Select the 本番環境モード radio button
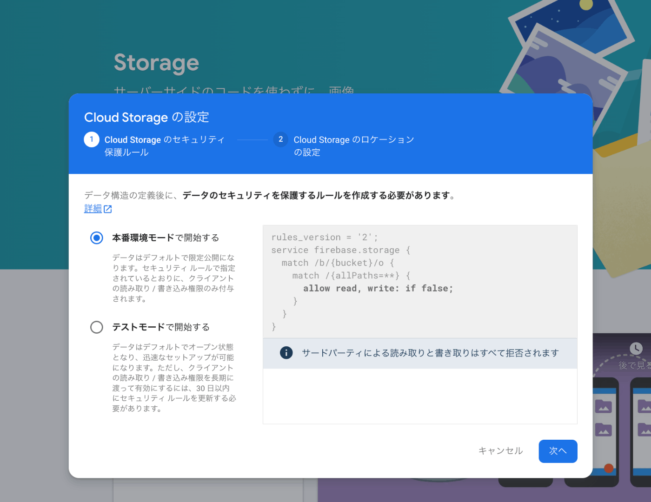This screenshot has width=651, height=502. click(97, 238)
